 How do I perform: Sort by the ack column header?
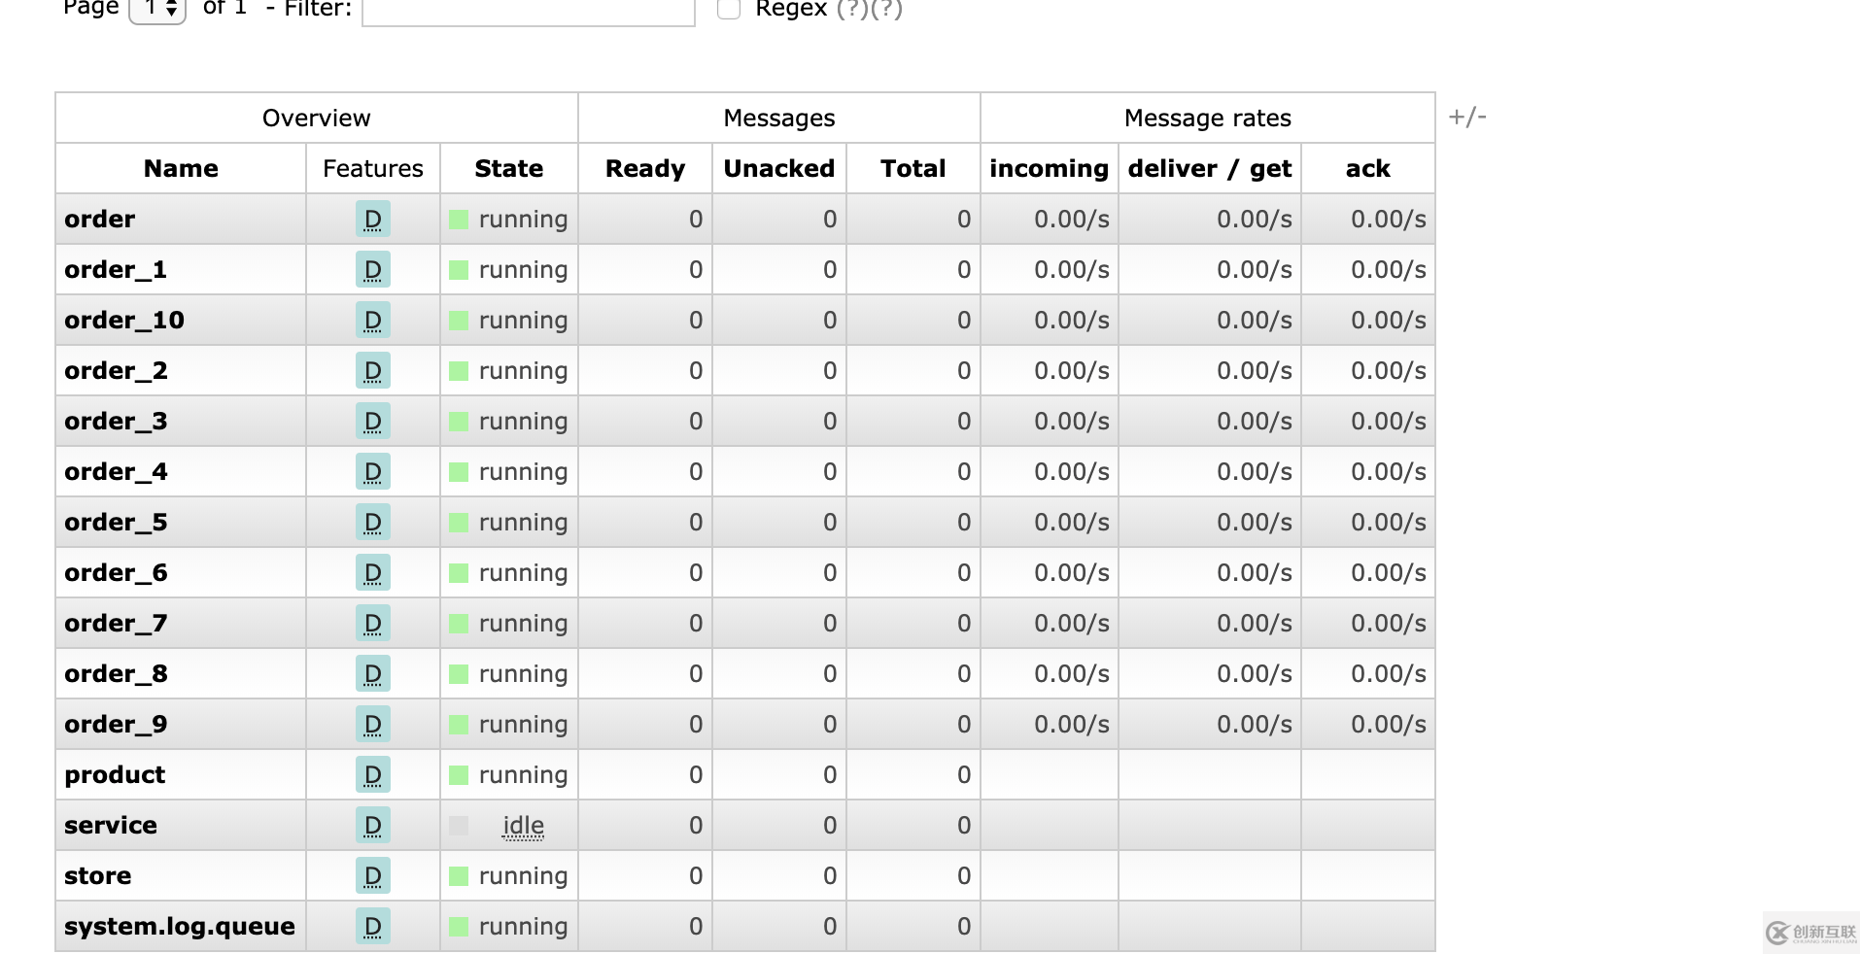coord(1368,168)
